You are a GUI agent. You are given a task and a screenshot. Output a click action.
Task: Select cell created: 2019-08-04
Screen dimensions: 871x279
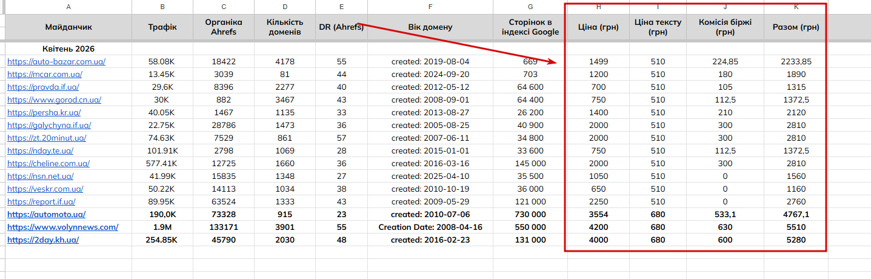(x=430, y=62)
